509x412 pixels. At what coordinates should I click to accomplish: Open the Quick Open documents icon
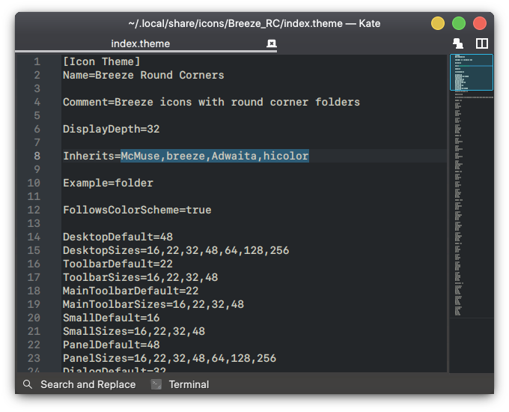click(458, 43)
